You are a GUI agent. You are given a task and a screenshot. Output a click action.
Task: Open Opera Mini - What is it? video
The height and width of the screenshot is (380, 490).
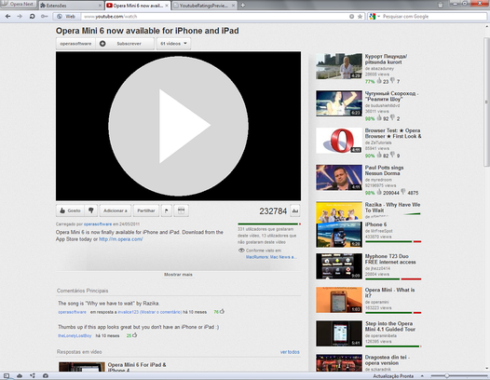(x=389, y=292)
